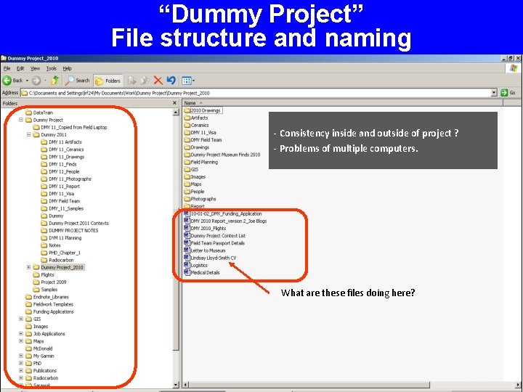
Task: Expand the My Garmin tree node
Action: point(20,356)
